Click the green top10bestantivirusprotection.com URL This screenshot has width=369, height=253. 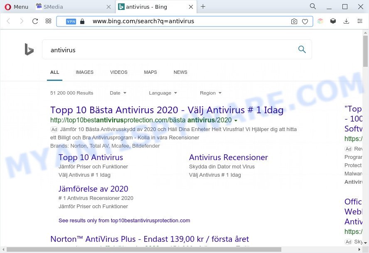coord(141,120)
